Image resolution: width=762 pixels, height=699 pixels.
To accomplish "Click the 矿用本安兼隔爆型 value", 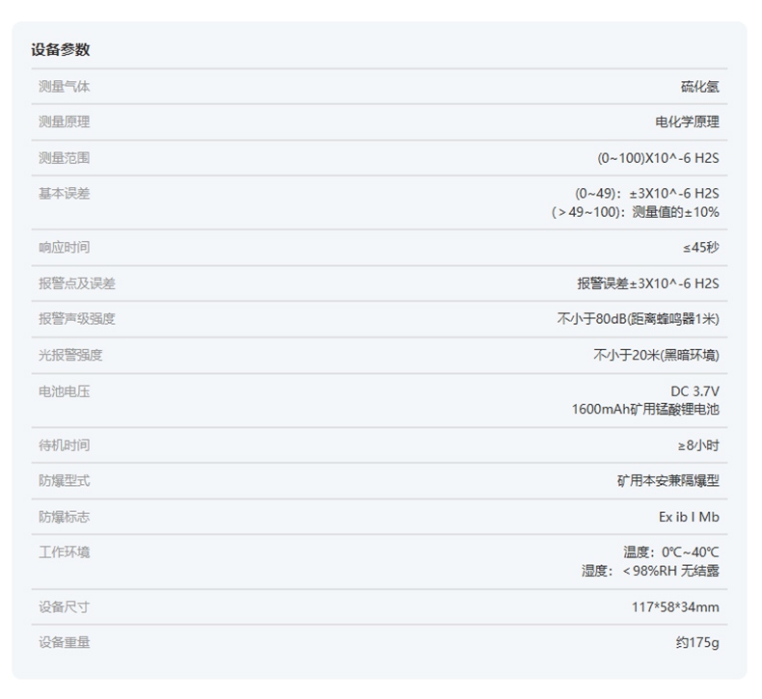I will tap(668, 481).
